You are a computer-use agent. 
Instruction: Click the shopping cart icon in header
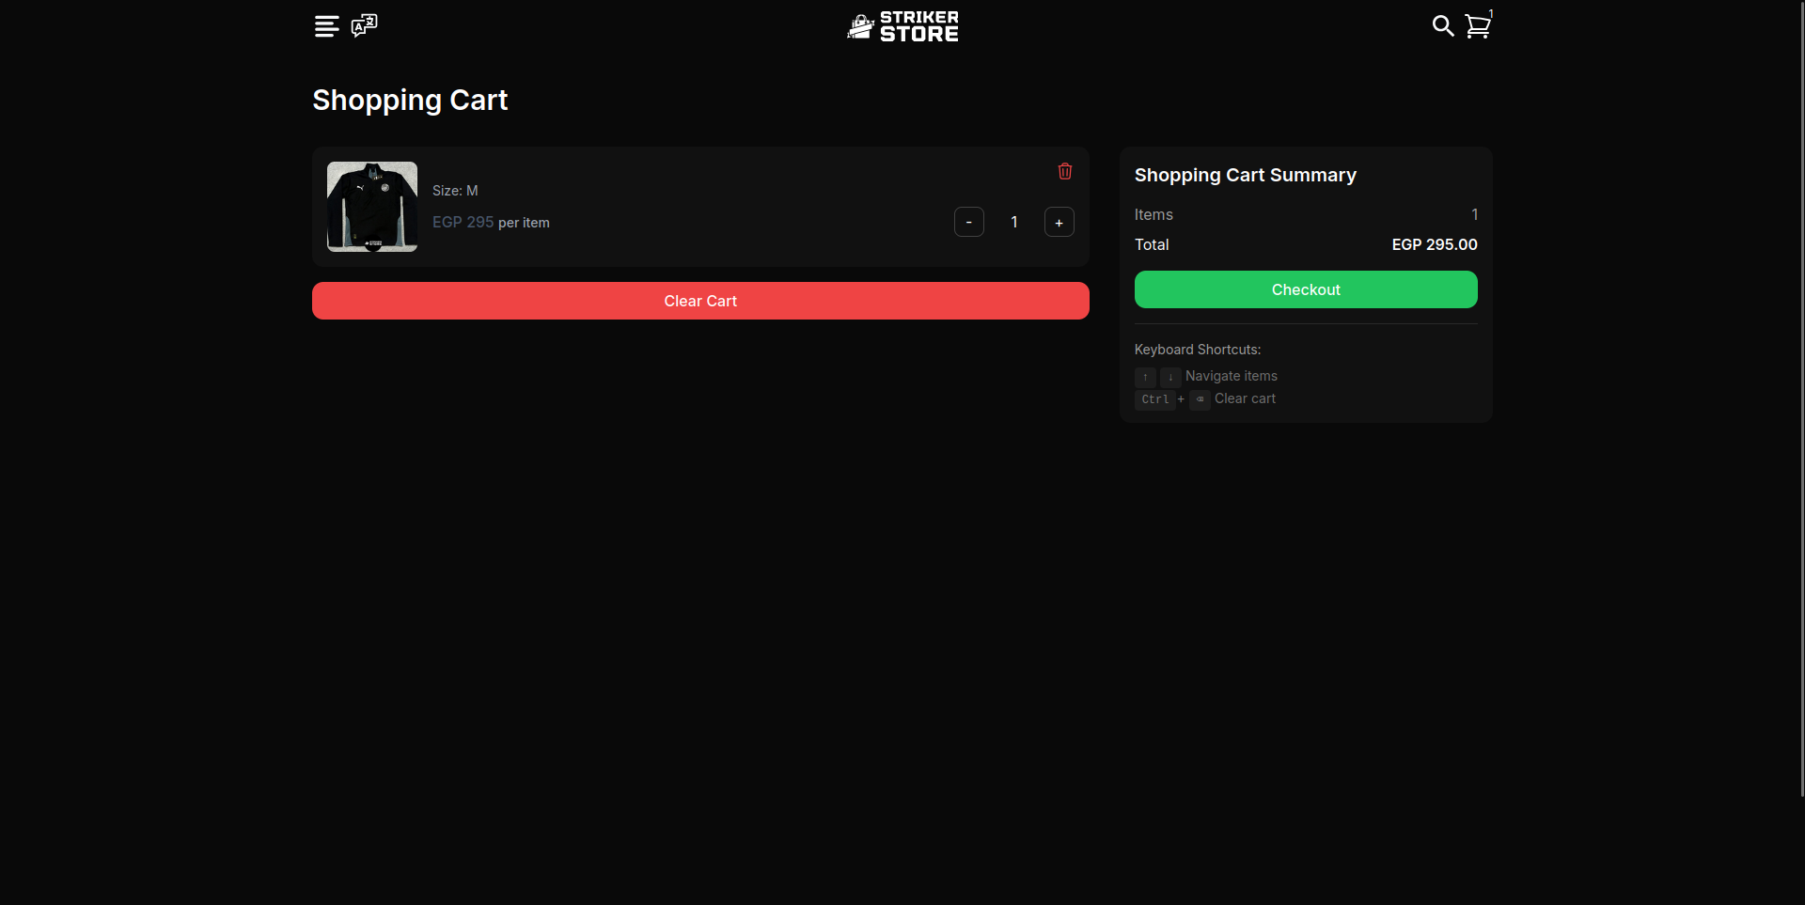tap(1478, 26)
